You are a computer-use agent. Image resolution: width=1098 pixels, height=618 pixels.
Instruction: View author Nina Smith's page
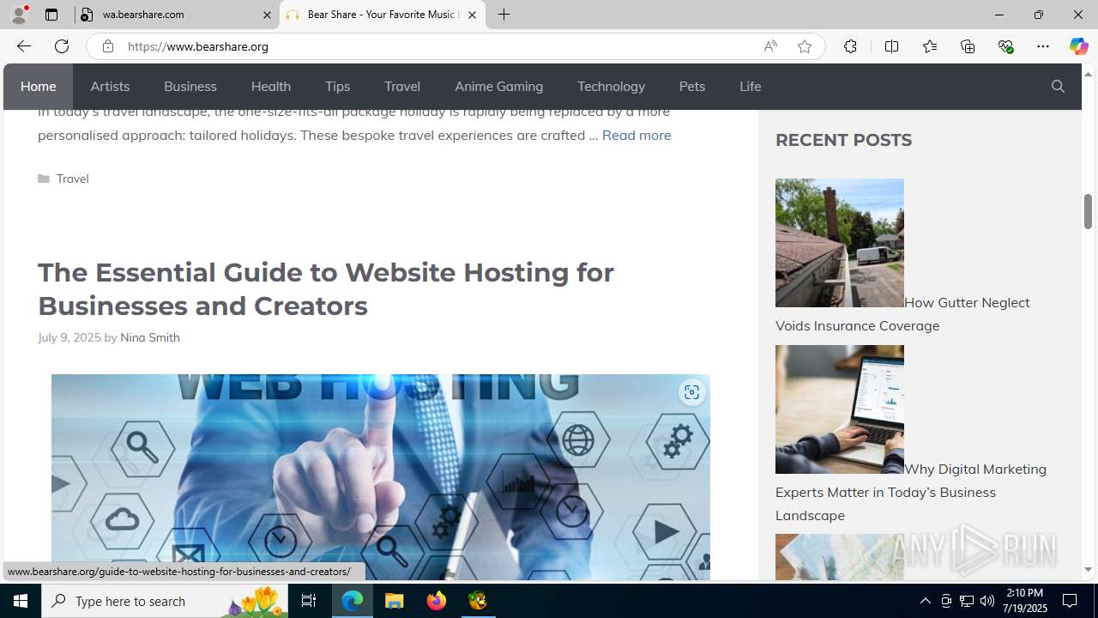coord(150,337)
